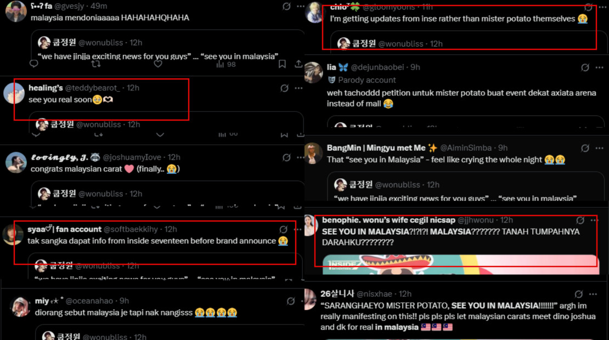This screenshot has width=609, height=340.
Task: Click the Grok icon on @oceanahao tweet
Action: pyautogui.click(x=291, y=301)
